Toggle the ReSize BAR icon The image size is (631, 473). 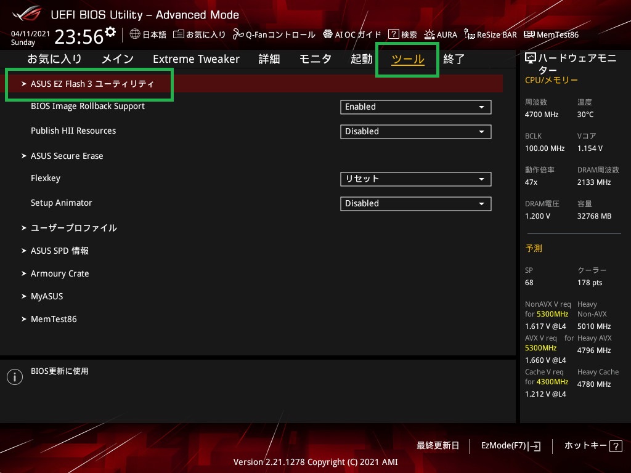(469, 34)
